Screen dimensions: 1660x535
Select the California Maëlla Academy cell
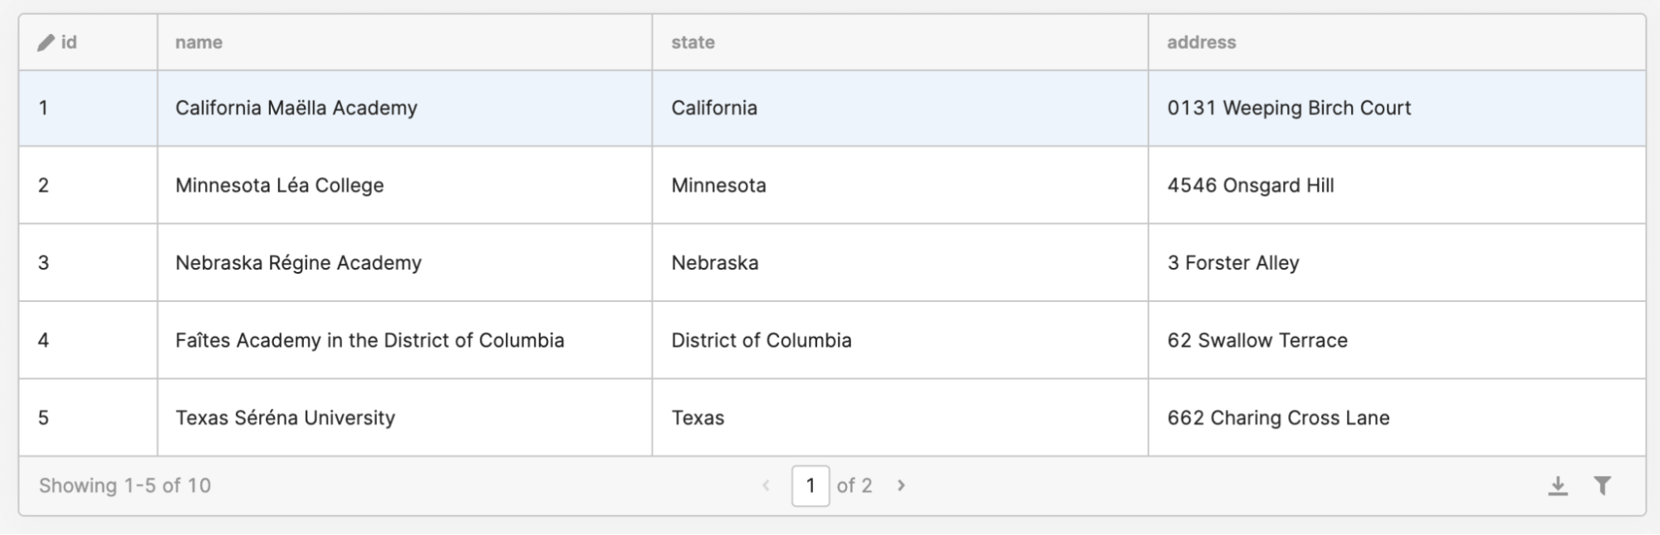[296, 108]
